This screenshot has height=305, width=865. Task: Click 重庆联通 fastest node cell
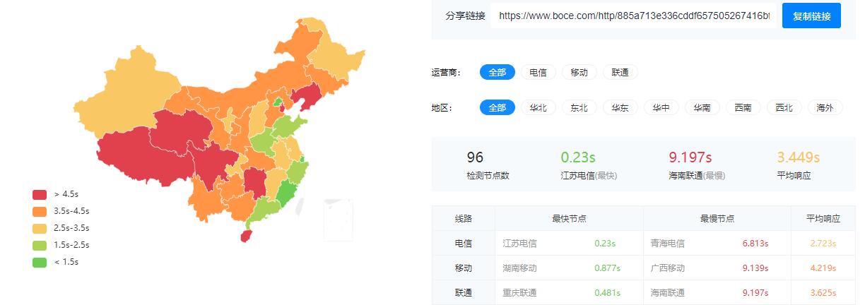tap(519, 292)
